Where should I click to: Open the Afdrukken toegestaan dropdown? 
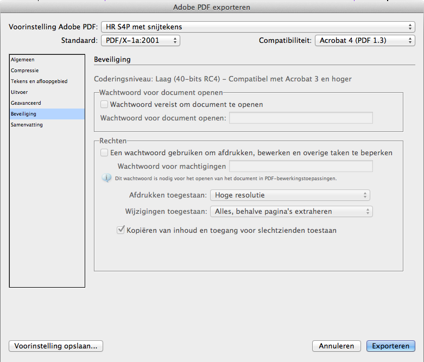click(x=290, y=195)
